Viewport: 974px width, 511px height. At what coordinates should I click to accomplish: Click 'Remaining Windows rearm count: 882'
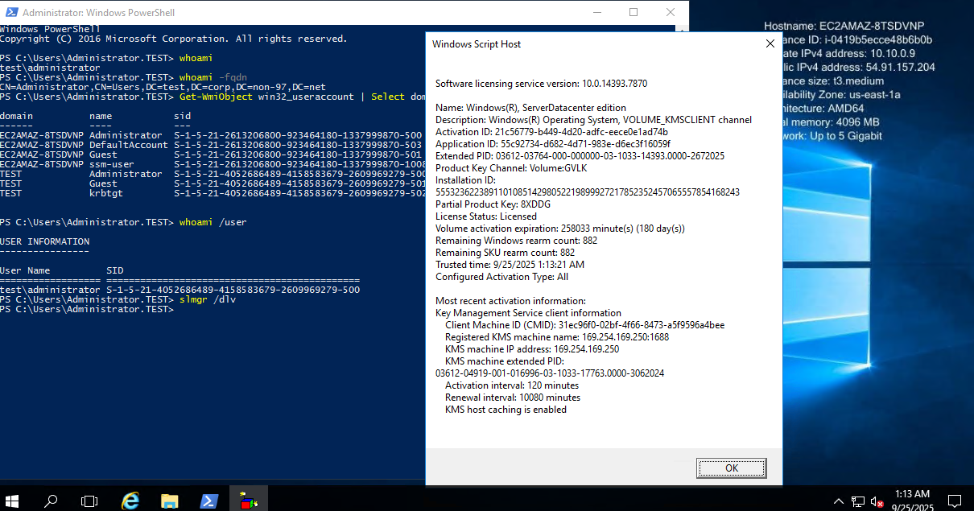click(x=516, y=241)
